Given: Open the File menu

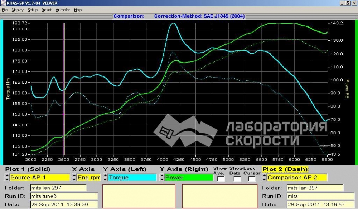Looking at the screenshot, I should (5, 10).
